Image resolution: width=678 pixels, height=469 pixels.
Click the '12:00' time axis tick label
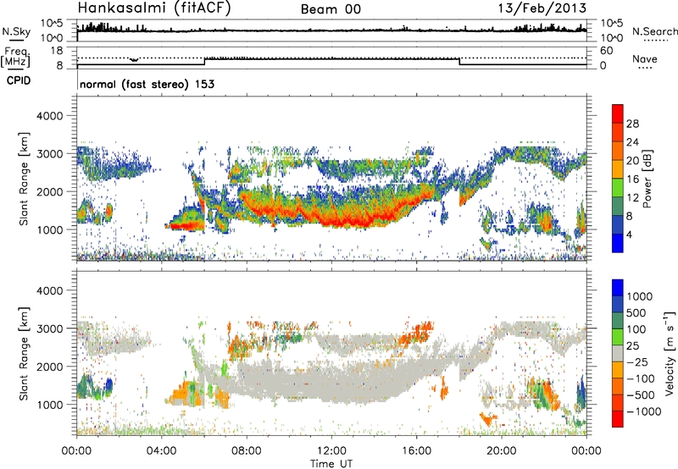331,451
